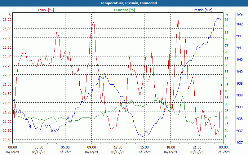Screen dimensions: 248x155
Task: Click green humidity axis value "35"
Action: [227, 98]
